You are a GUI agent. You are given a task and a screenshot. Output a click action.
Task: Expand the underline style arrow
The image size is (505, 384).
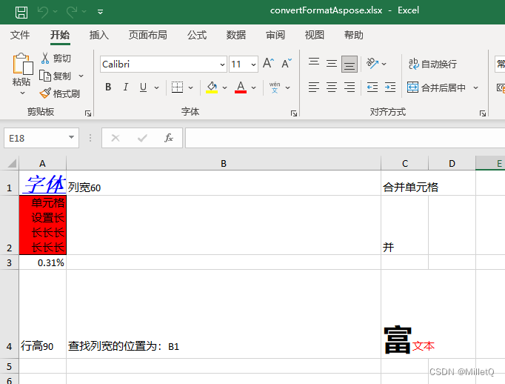click(x=156, y=87)
